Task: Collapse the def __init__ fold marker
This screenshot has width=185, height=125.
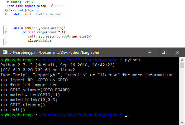Action: pos(6,14)
